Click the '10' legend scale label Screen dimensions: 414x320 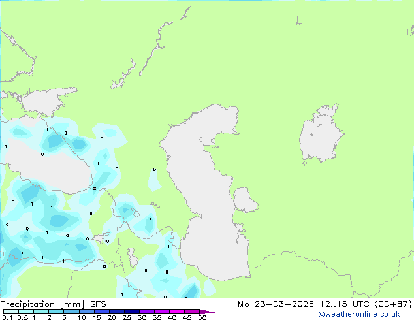82,317
